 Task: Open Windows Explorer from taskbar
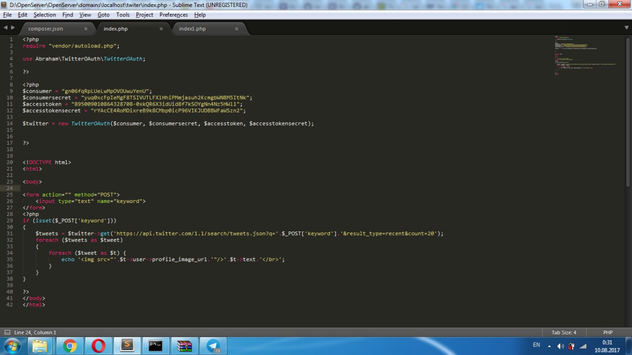pos(41,346)
